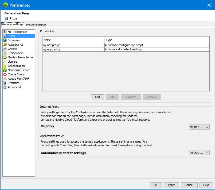Image resolution: width=215 pixels, height=190 pixels.
Task: Expand the Internet Proxy dropdown
Action: (x=199, y=127)
